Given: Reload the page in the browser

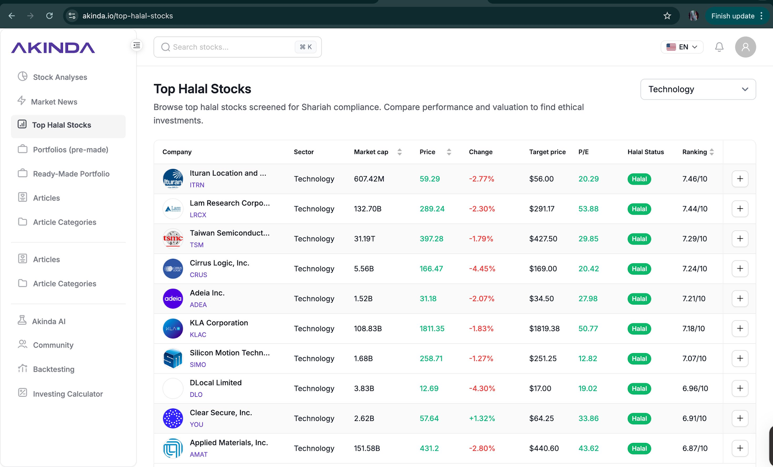Looking at the screenshot, I should (x=49, y=16).
